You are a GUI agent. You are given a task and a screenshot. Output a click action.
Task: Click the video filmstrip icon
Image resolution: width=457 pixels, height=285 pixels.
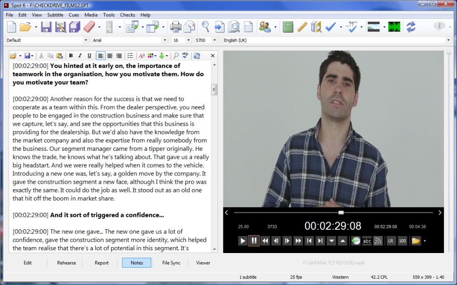[x=374, y=27]
